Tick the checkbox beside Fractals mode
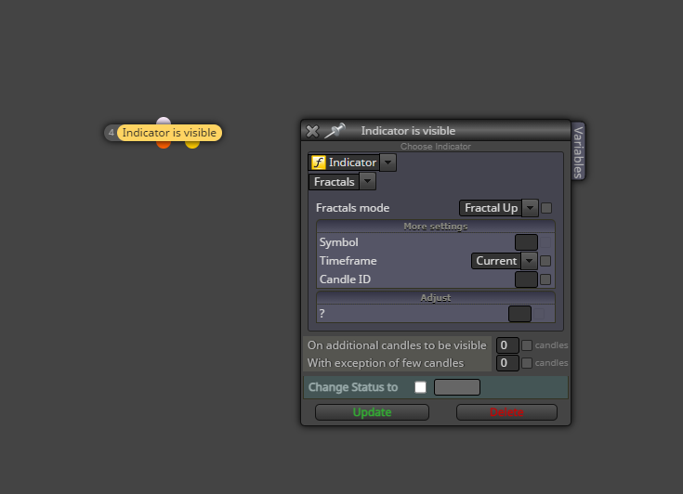Viewport: 683px width, 494px height. (x=546, y=208)
